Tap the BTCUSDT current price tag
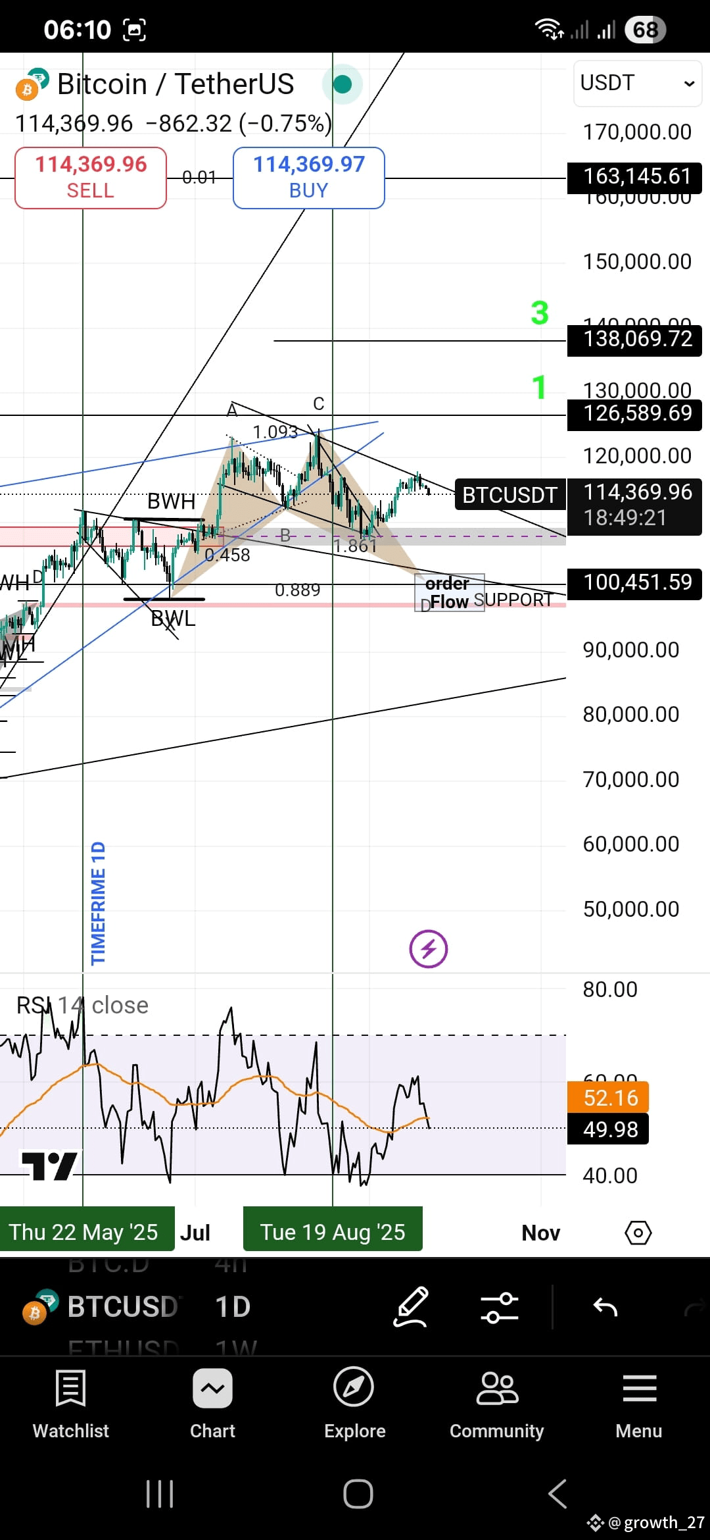Screen dimensions: 710x1540 [x=510, y=495]
